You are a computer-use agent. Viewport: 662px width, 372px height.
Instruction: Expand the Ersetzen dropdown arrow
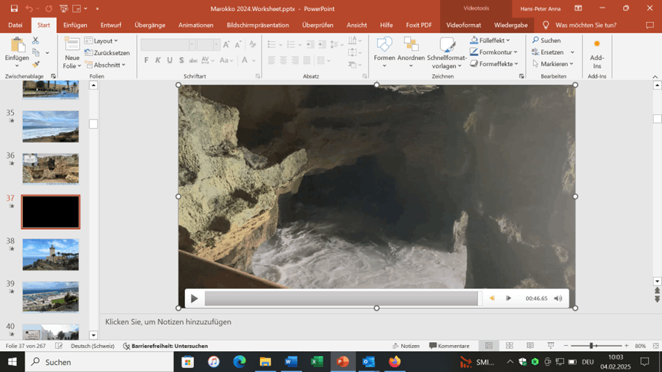tap(572, 52)
